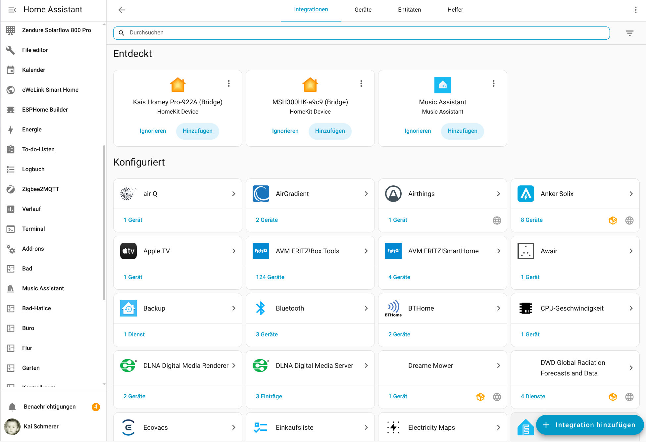Open BTHome integration card
This screenshot has height=442, width=646.
pos(442,308)
